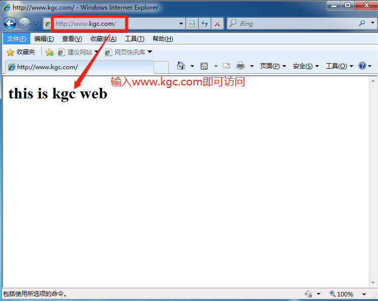Open the 编辑(E) menu
Screen dimensions: 378x301
pyautogui.click(x=44, y=39)
